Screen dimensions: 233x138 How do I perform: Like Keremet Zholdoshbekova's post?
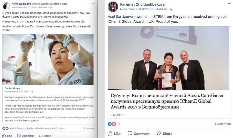(x=114, y=134)
